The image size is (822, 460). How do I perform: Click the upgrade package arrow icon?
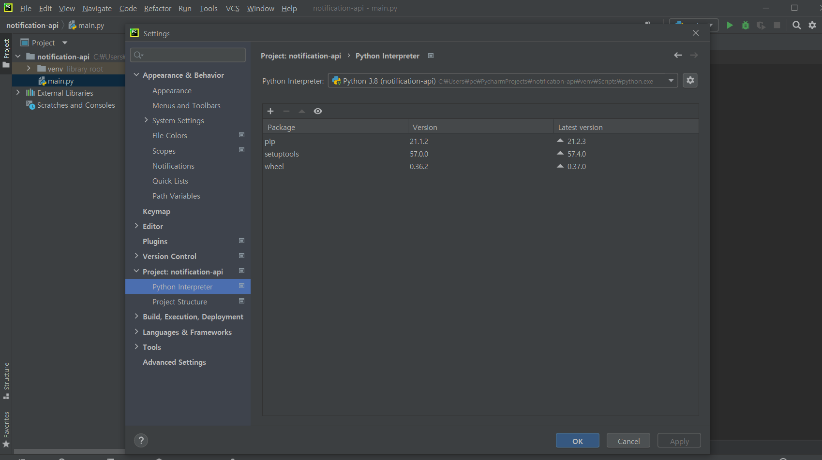302,111
